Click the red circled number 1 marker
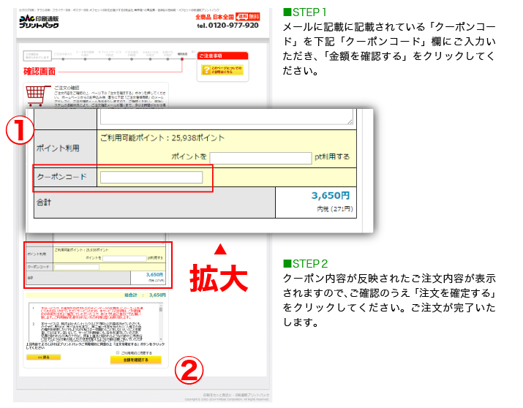The height and width of the screenshot is (408, 523). pos(20,132)
